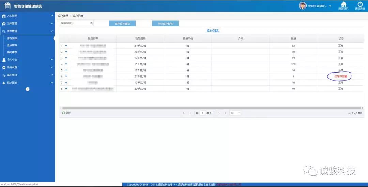The width and height of the screenshot is (368, 187).
Task: Click the 入库管理 warehouse icon in sidebar
Action: point(4,16)
